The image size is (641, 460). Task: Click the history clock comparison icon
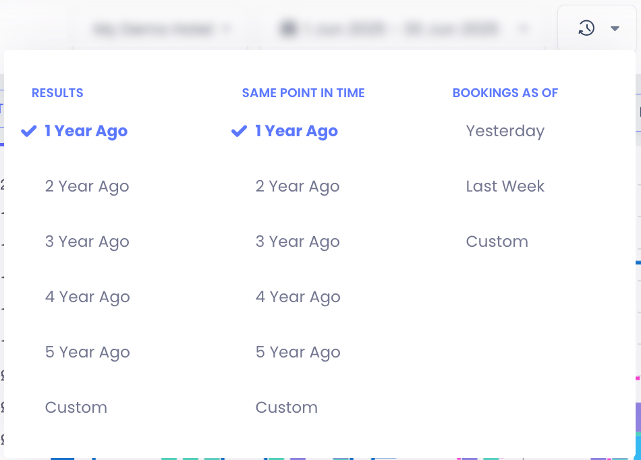click(x=586, y=28)
